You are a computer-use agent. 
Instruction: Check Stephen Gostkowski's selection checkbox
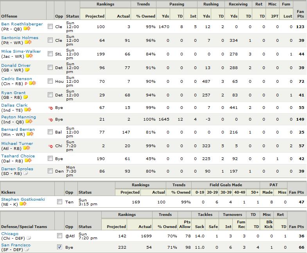[x=60, y=202]
